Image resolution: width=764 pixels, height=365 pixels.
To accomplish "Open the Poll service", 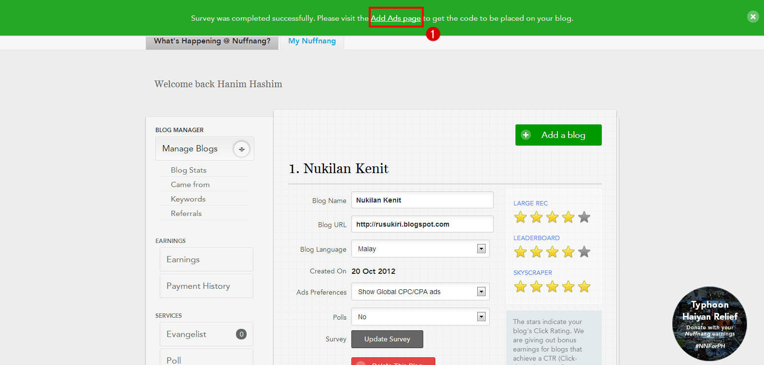I will 207,357.
